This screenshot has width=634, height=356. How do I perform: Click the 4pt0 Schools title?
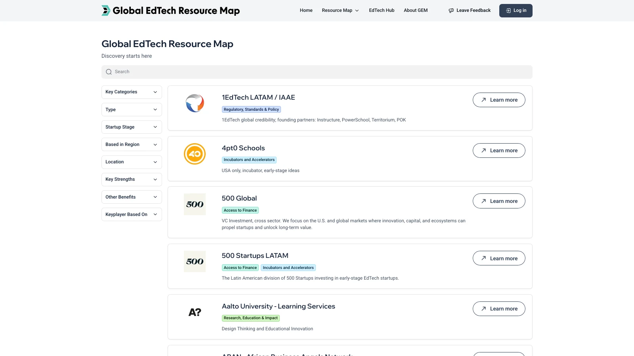click(243, 148)
